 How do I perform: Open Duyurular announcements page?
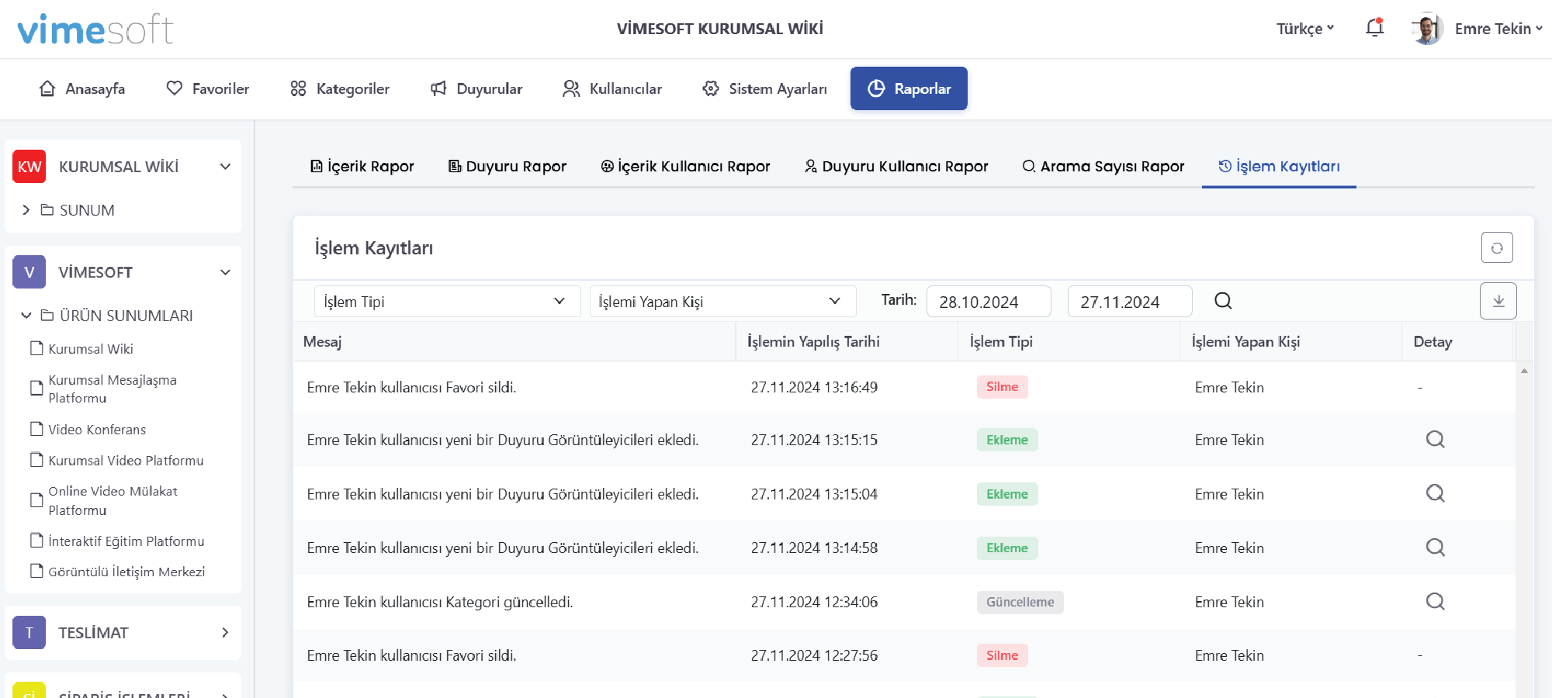click(x=476, y=88)
